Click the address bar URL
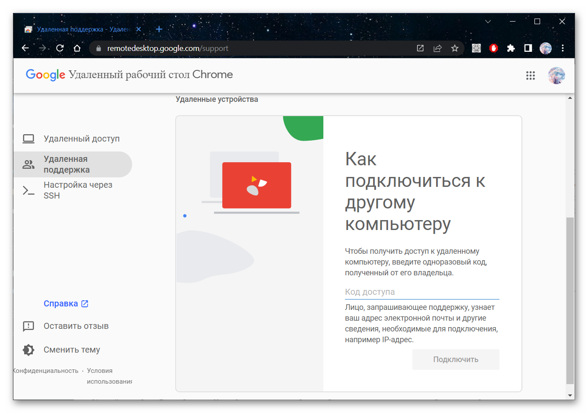Viewport: 588px width, 413px height. click(168, 48)
